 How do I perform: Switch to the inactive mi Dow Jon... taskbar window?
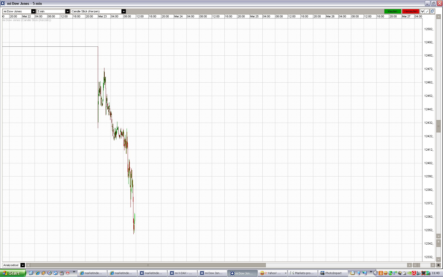click(212, 273)
